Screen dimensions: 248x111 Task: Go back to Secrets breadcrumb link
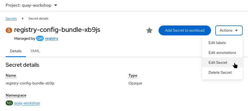11,18
